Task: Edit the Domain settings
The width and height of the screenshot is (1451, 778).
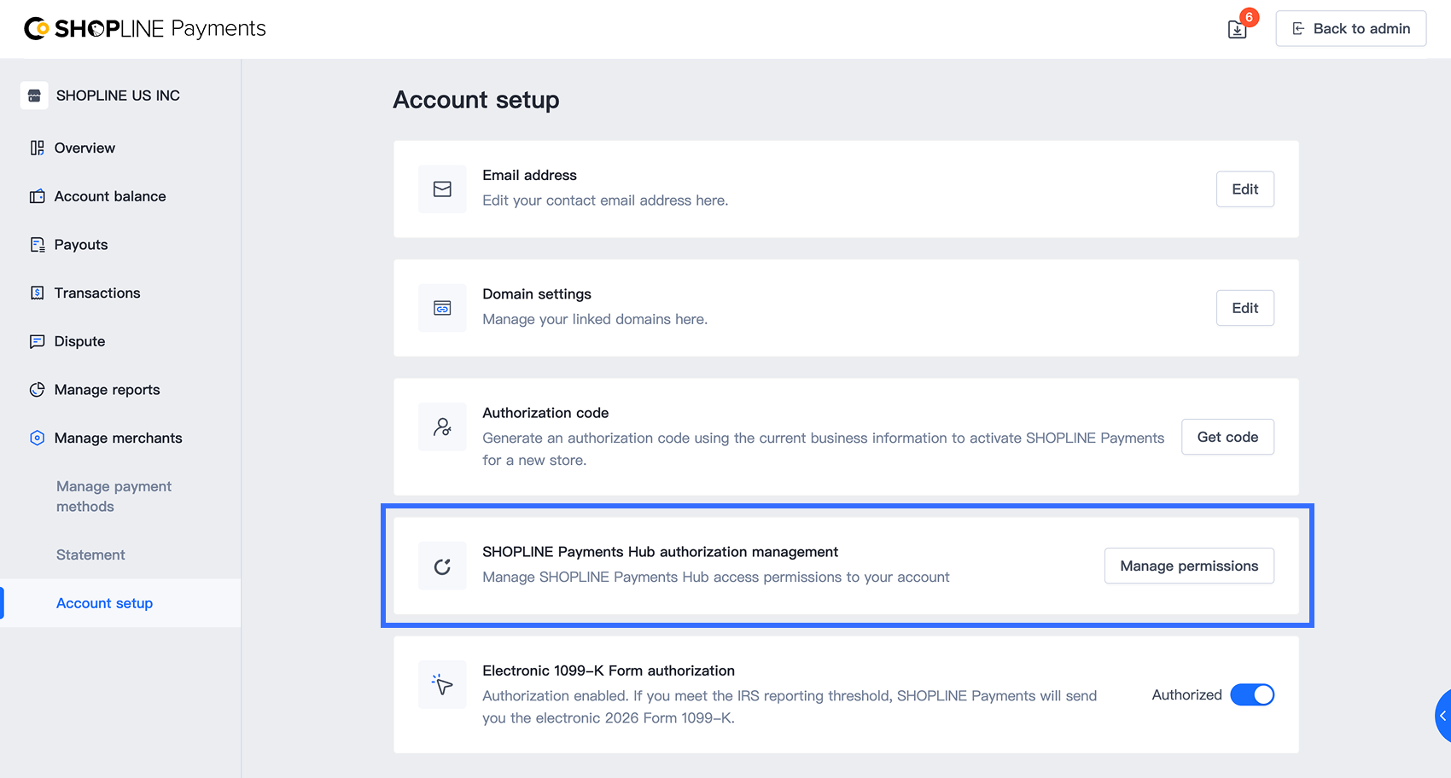Action: (x=1244, y=308)
